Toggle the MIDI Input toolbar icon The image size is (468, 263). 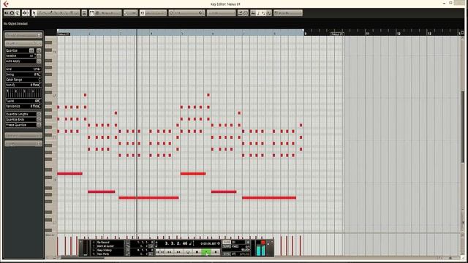(x=246, y=13)
